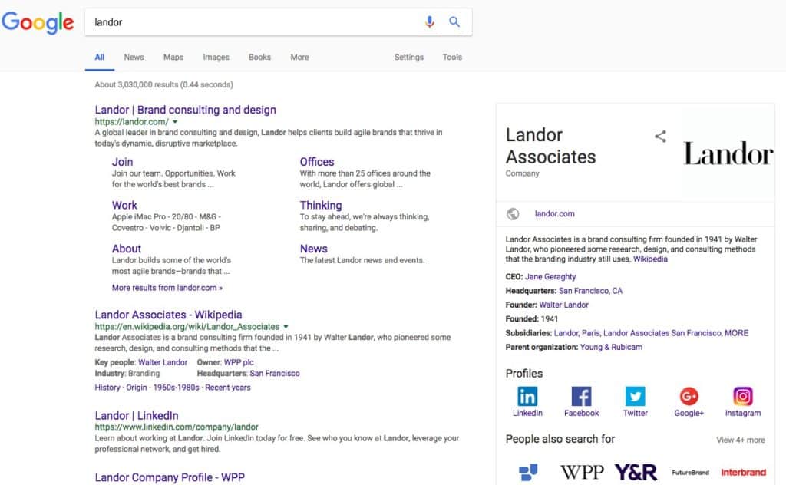Click CEO Jane Geraghty link
Image resolution: width=786 pixels, height=485 pixels.
pos(550,276)
